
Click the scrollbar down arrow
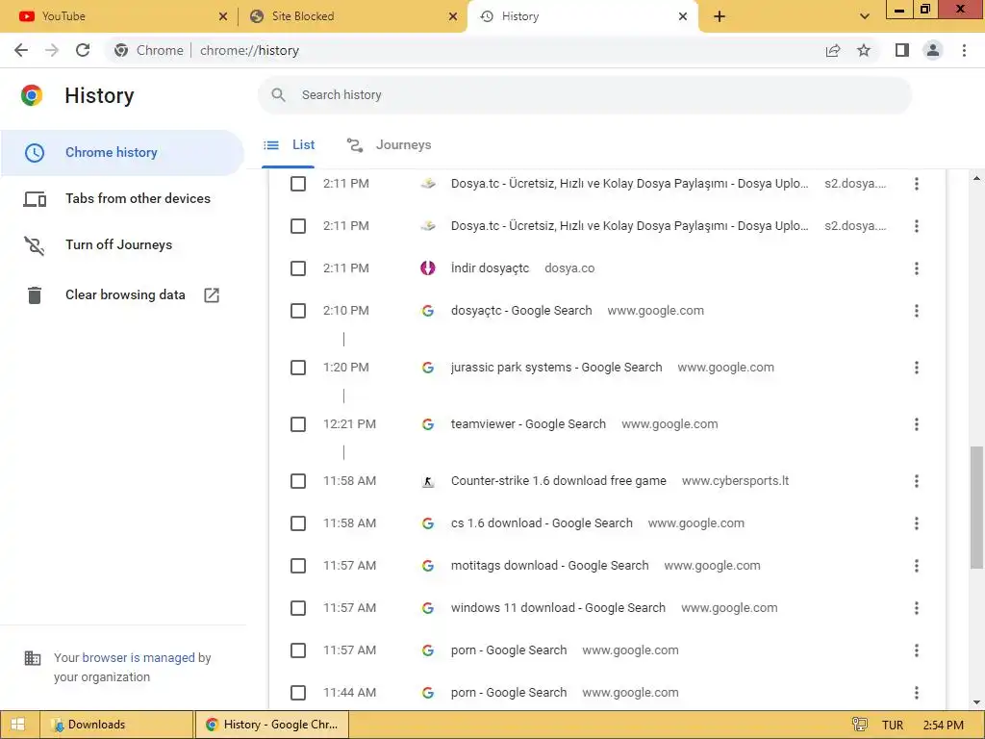point(976,701)
